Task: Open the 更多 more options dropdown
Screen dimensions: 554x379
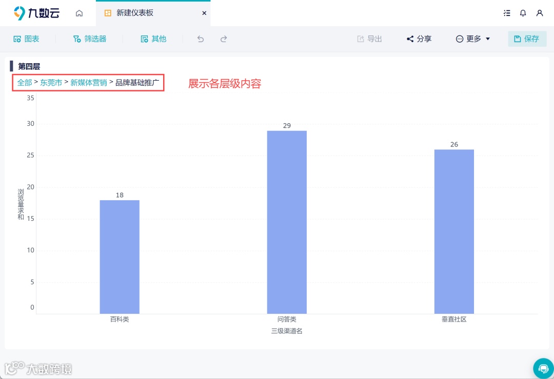Action: [x=471, y=39]
